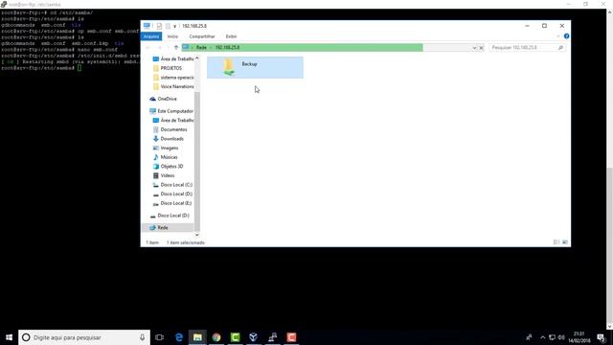Go up one level with the up arrow
Image resolution: width=613 pixels, height=345 pixels.
[176, 47]
